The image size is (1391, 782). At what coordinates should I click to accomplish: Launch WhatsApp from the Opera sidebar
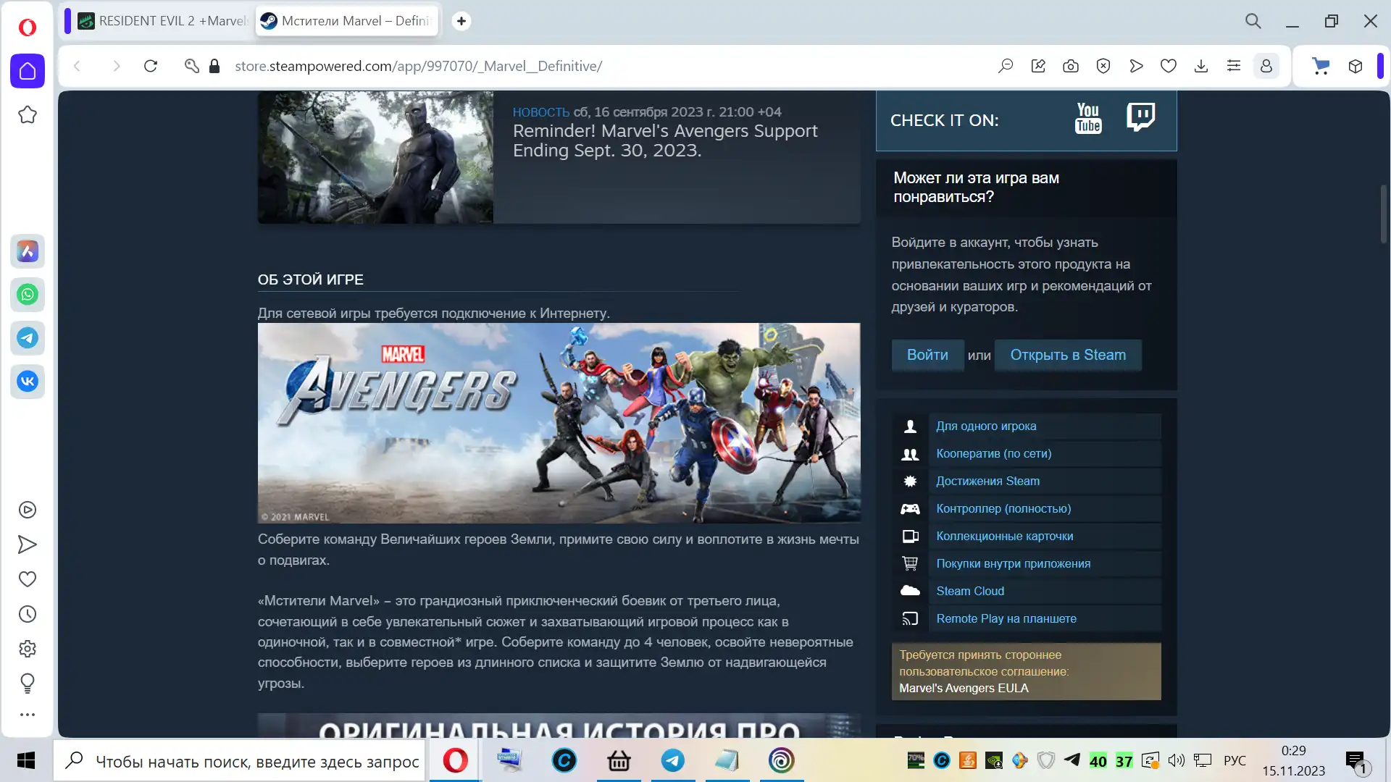click(x=28, y=295)
